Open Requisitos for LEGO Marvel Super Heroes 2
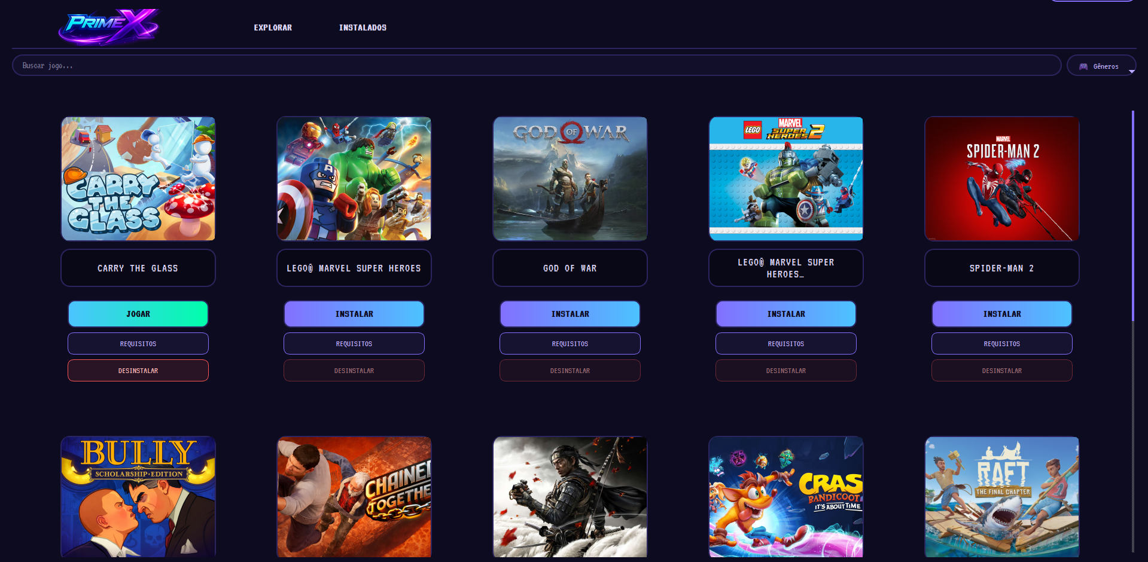1148x562 pixels. 786,344
